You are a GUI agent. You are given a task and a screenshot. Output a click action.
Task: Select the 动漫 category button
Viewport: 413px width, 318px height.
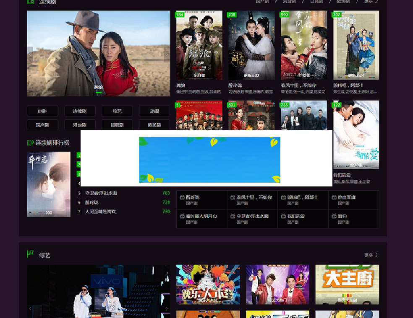click(x=154, y=111)
